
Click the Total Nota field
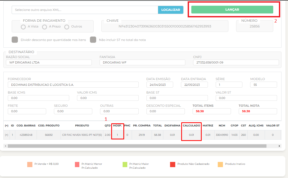coord(258,111)
